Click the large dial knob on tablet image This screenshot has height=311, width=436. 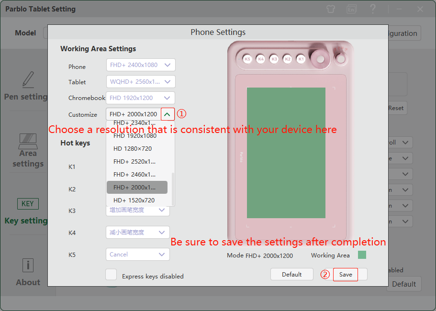pos(320,59)
